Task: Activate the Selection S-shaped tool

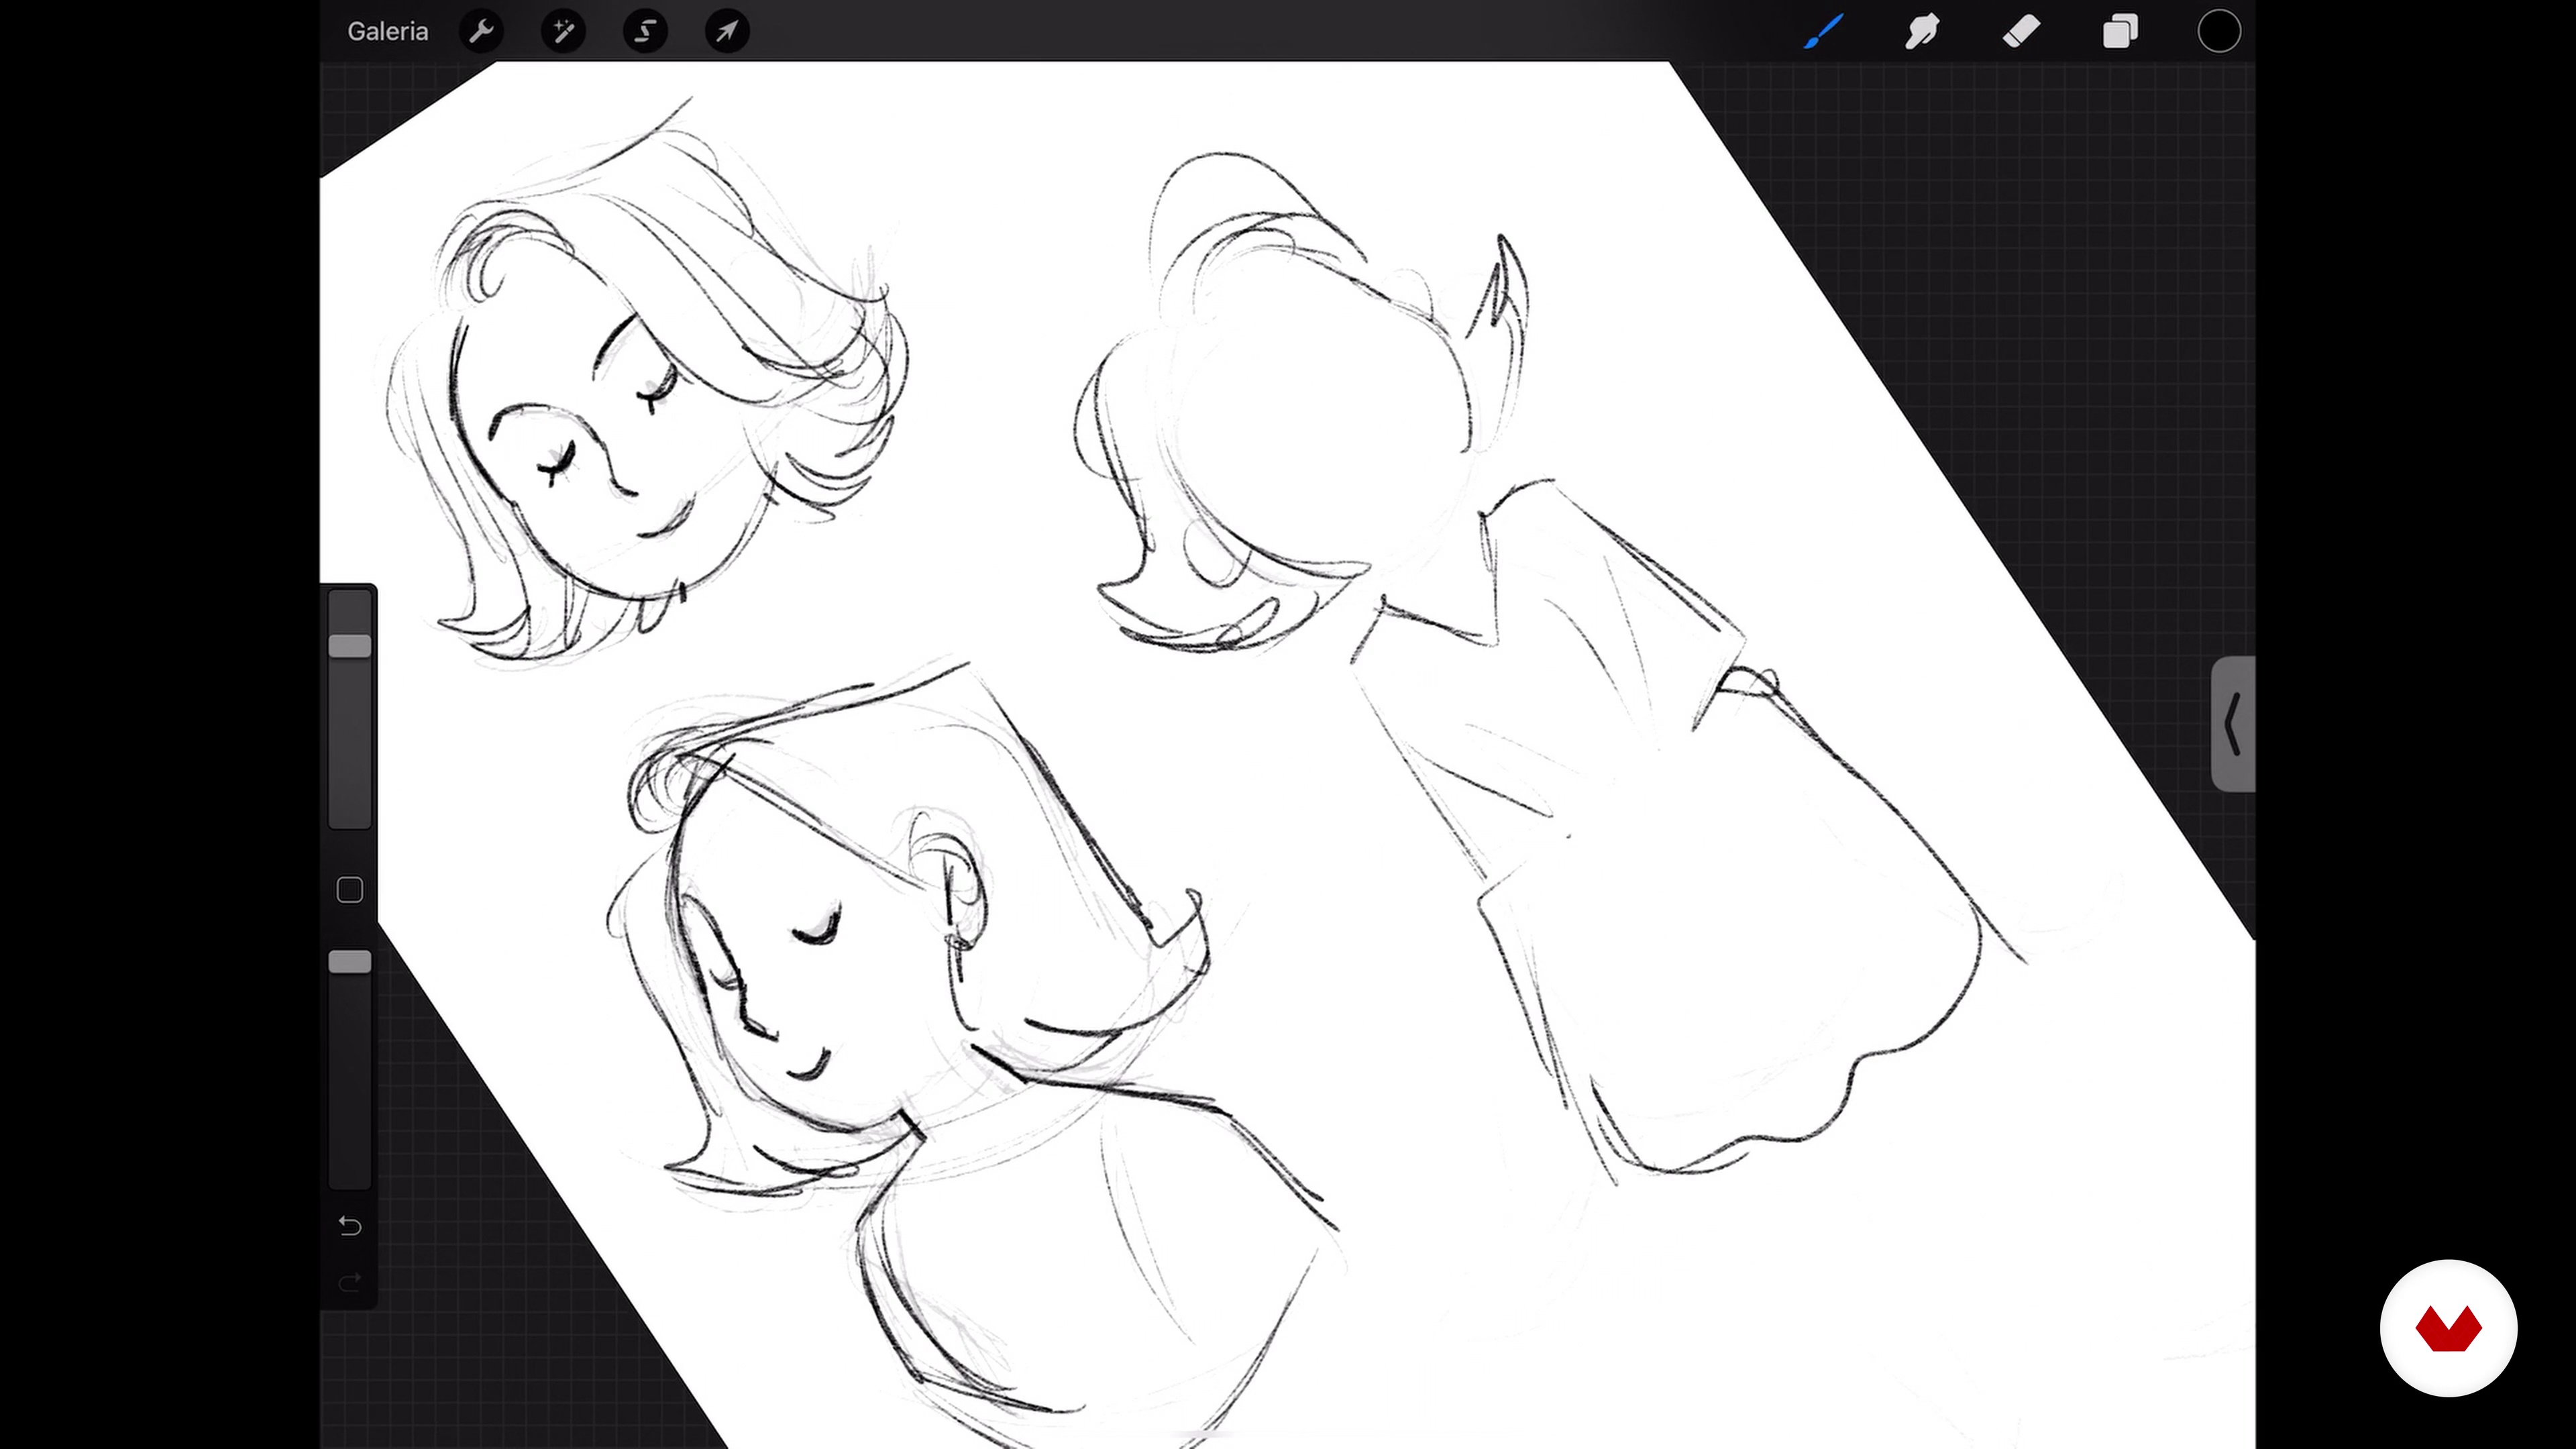Action: [x=645, y=31]
